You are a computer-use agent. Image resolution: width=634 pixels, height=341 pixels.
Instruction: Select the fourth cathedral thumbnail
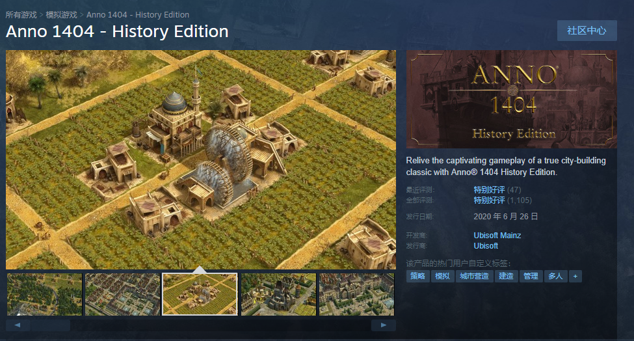click(278, 295)
